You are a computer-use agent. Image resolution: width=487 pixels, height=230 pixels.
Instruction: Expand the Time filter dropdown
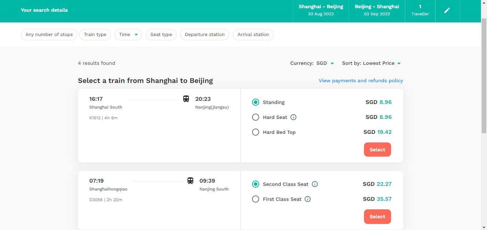(x=128, y=35)
